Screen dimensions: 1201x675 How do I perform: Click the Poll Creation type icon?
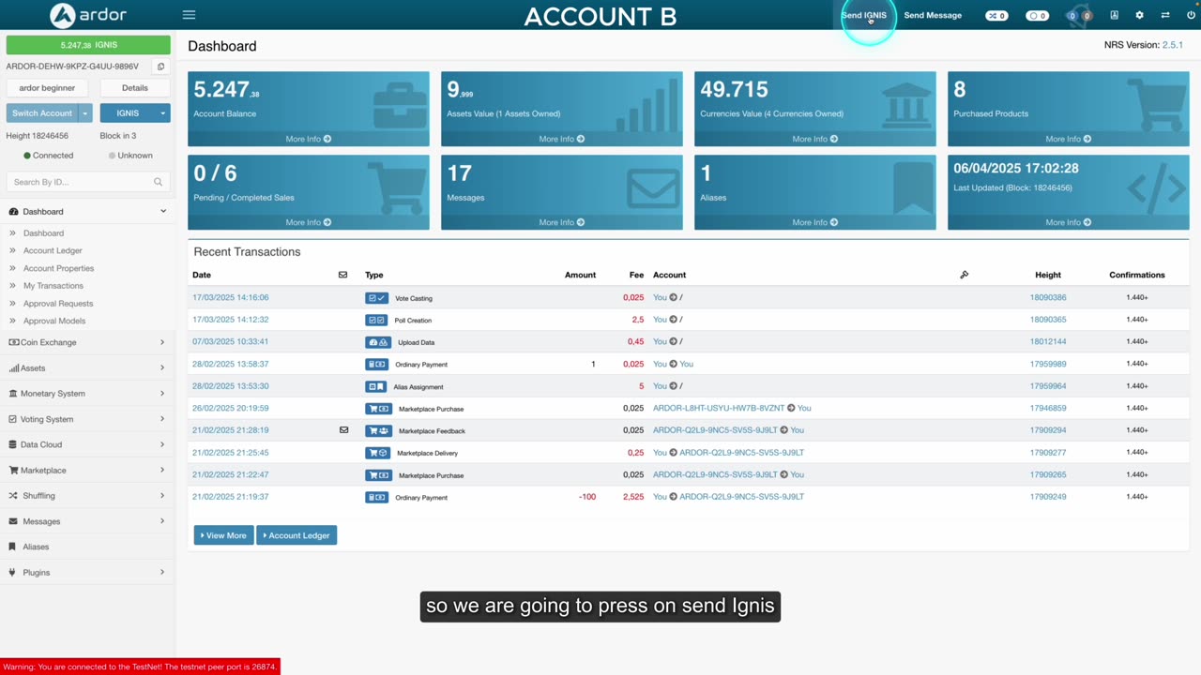(x=376, y=320)
